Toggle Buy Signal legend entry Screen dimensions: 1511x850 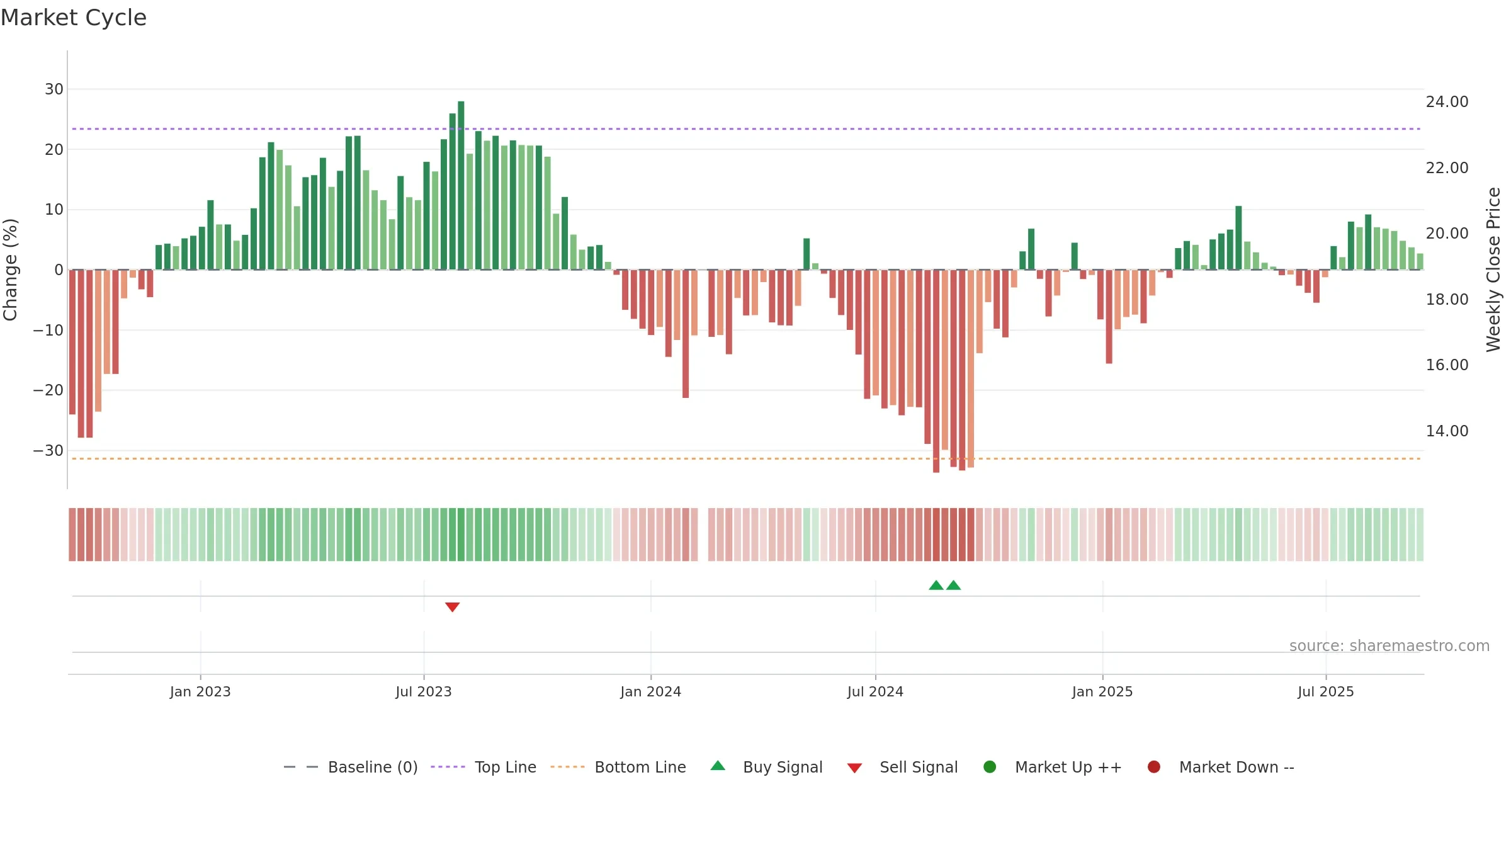tap(766, 767)
